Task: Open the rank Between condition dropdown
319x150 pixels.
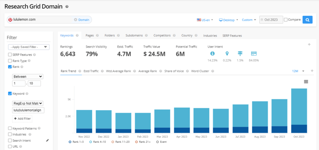Action: pyautogui.click(x=28, y=77)
